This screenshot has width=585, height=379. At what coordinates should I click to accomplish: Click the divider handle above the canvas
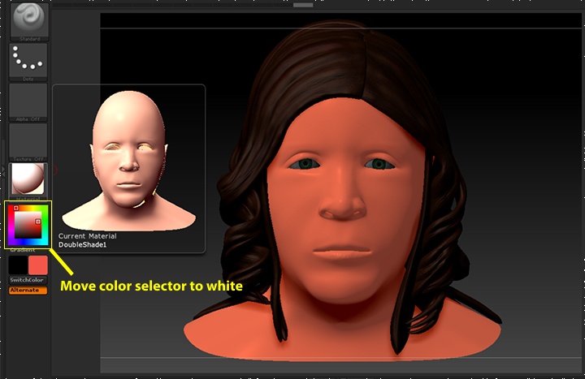tap(303, 5)
